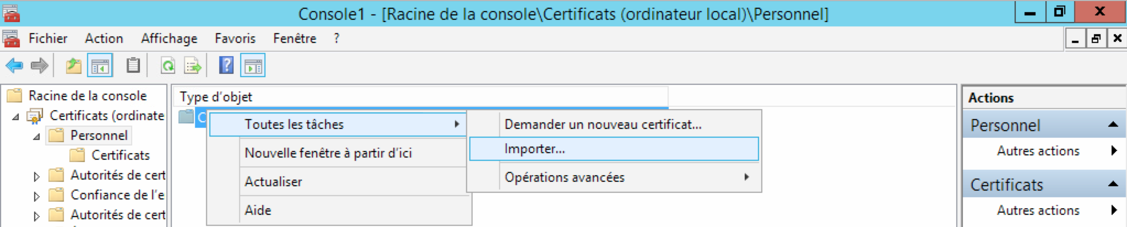Click the Forward arrow toolbar icon
This screenshot has width=1127, height=227.
click(39, 66)
